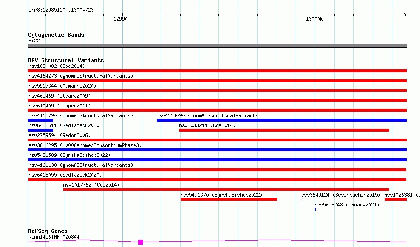Select the nsv4161130 gnomAD red bar

coord(217,170)
